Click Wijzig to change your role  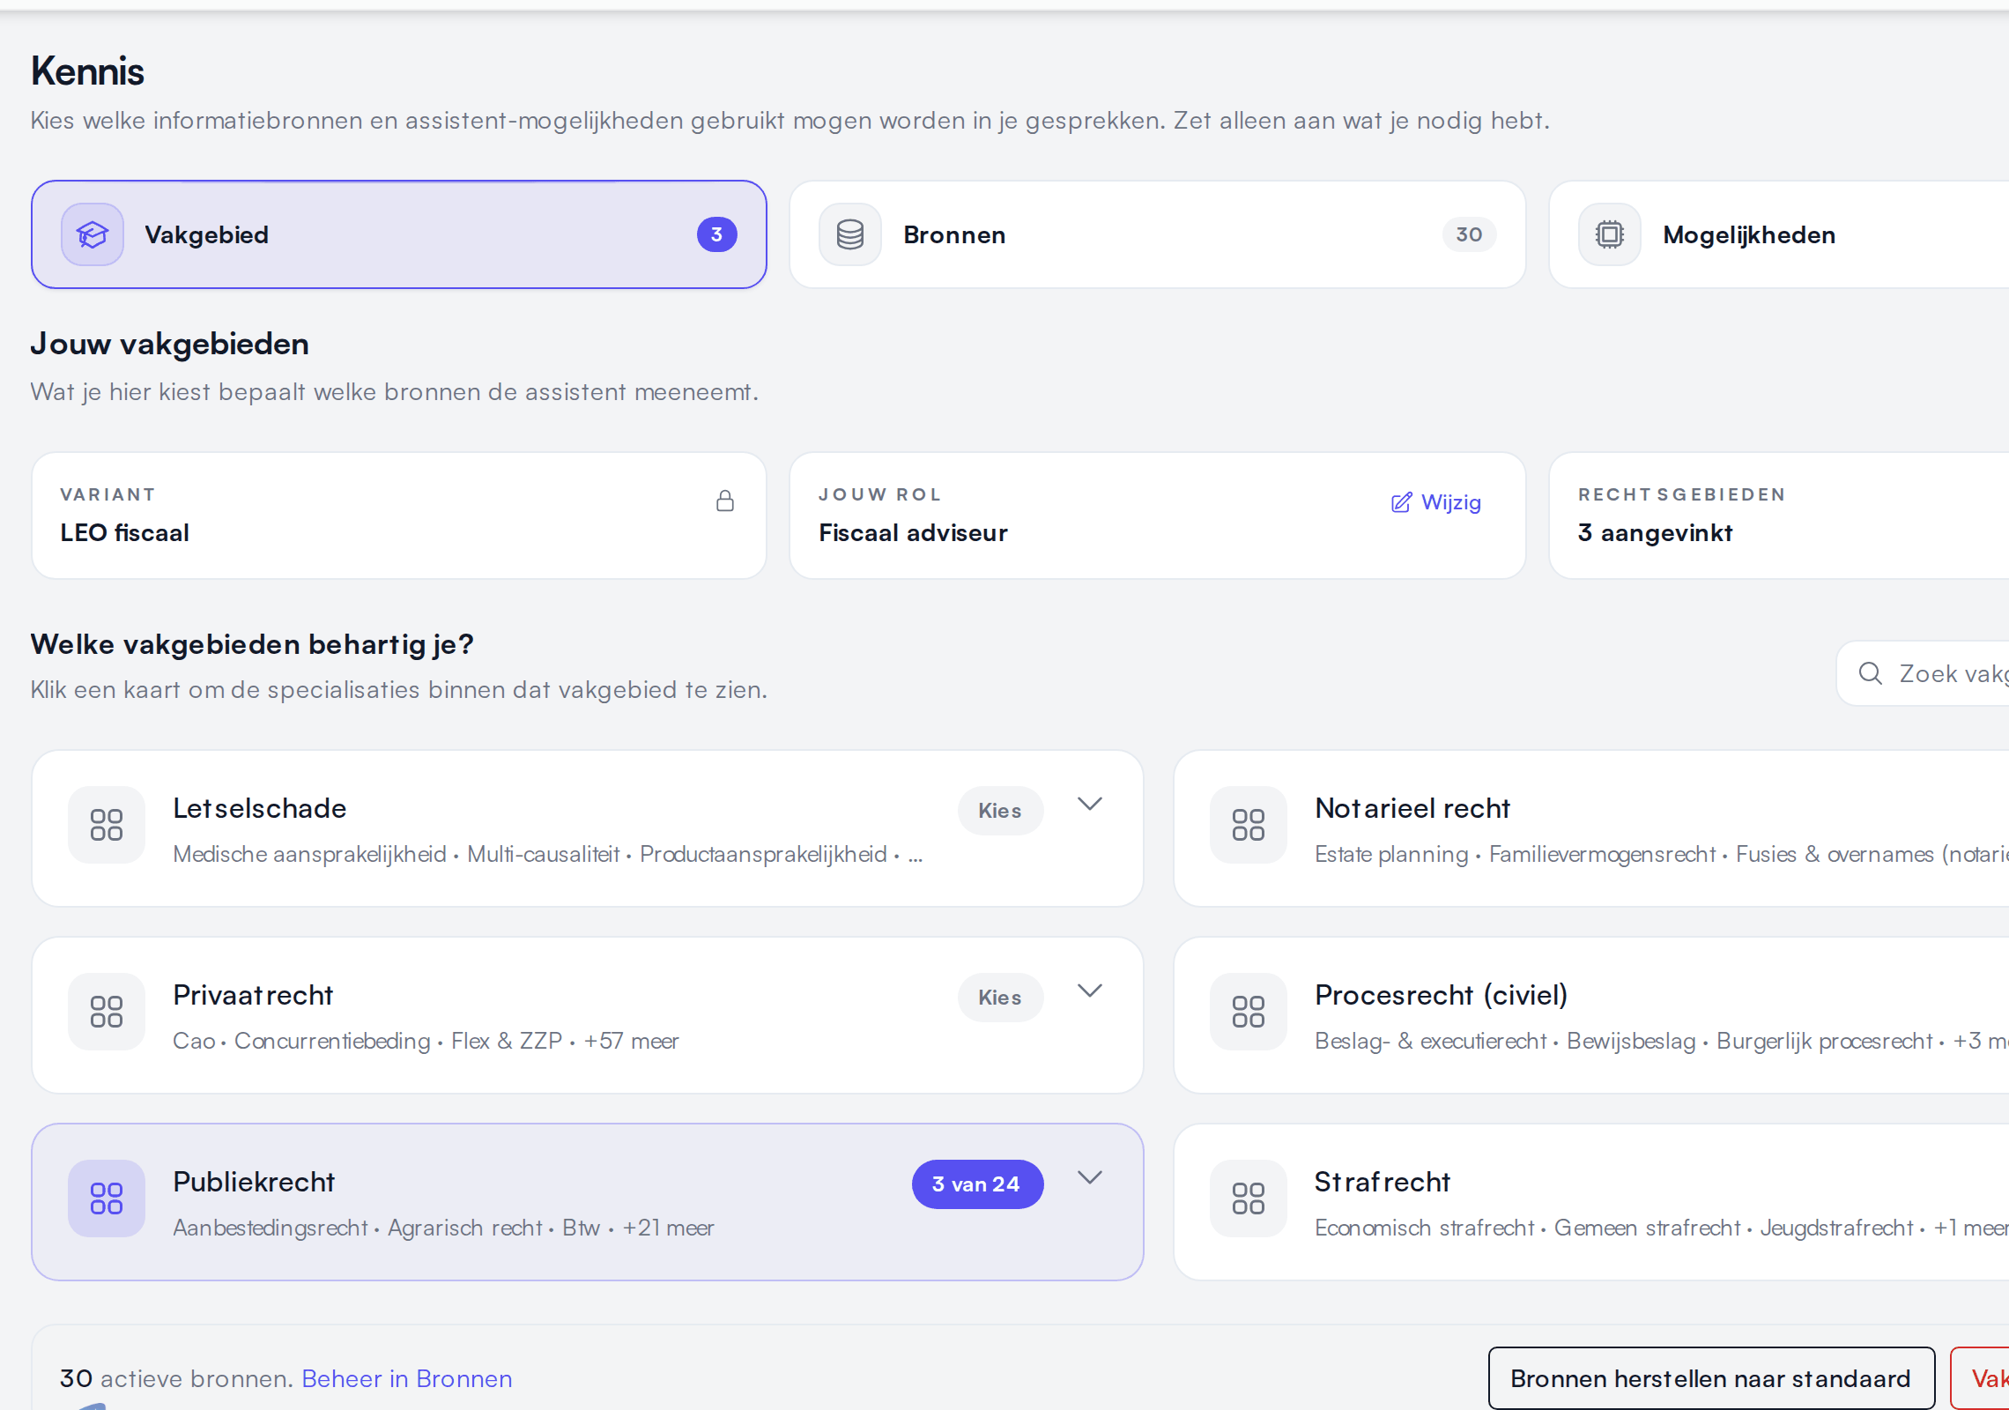[1436, 502]
